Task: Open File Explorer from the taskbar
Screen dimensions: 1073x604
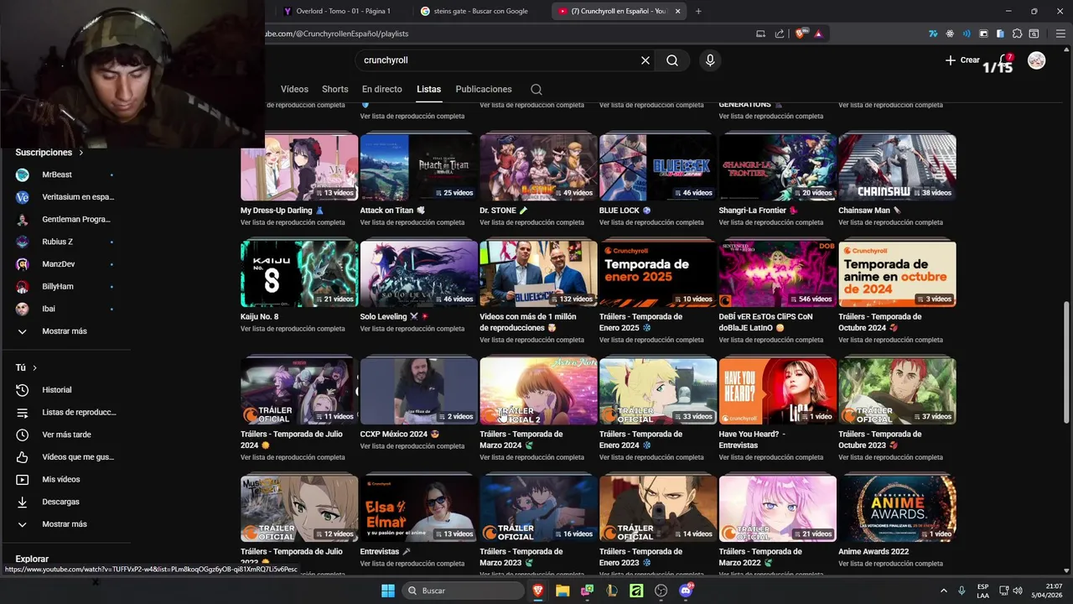Action: click(562, 591)
